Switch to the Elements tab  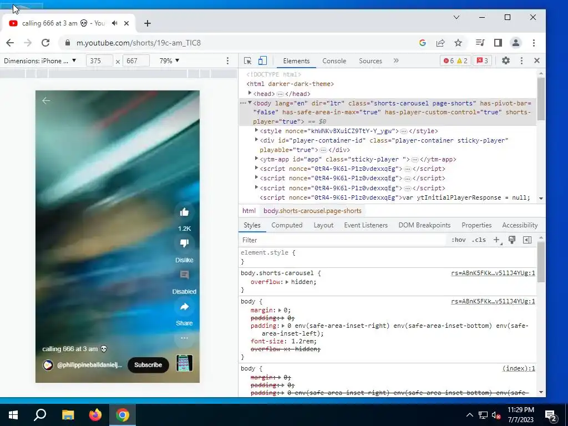click(x=296, y=61)
